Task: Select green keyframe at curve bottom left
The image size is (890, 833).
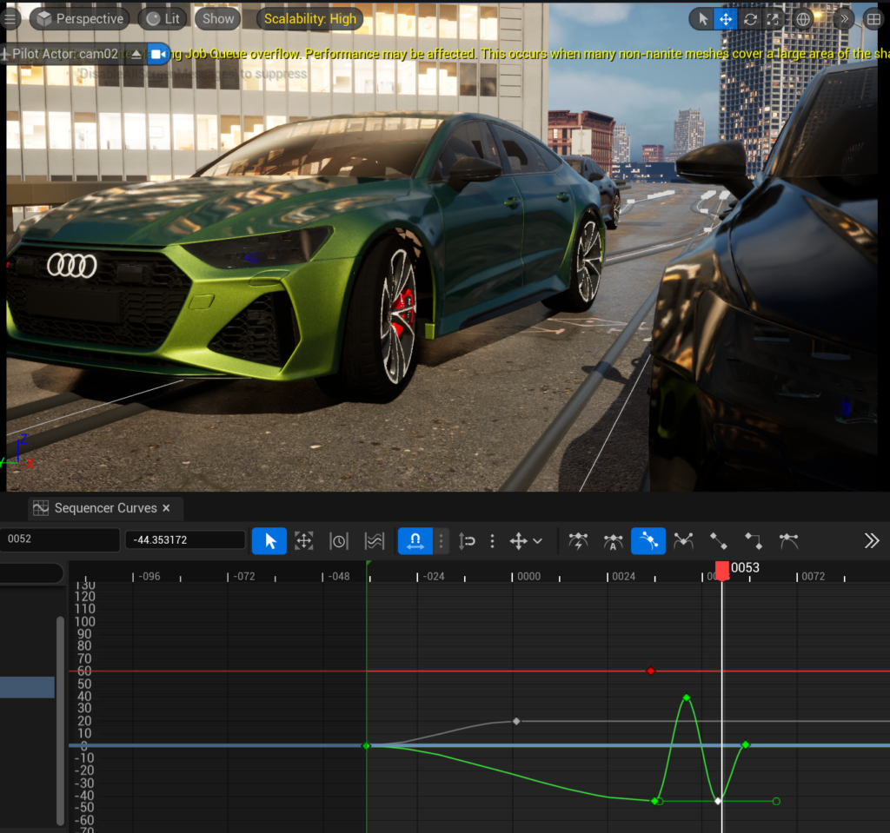Action: coord(655,801)
